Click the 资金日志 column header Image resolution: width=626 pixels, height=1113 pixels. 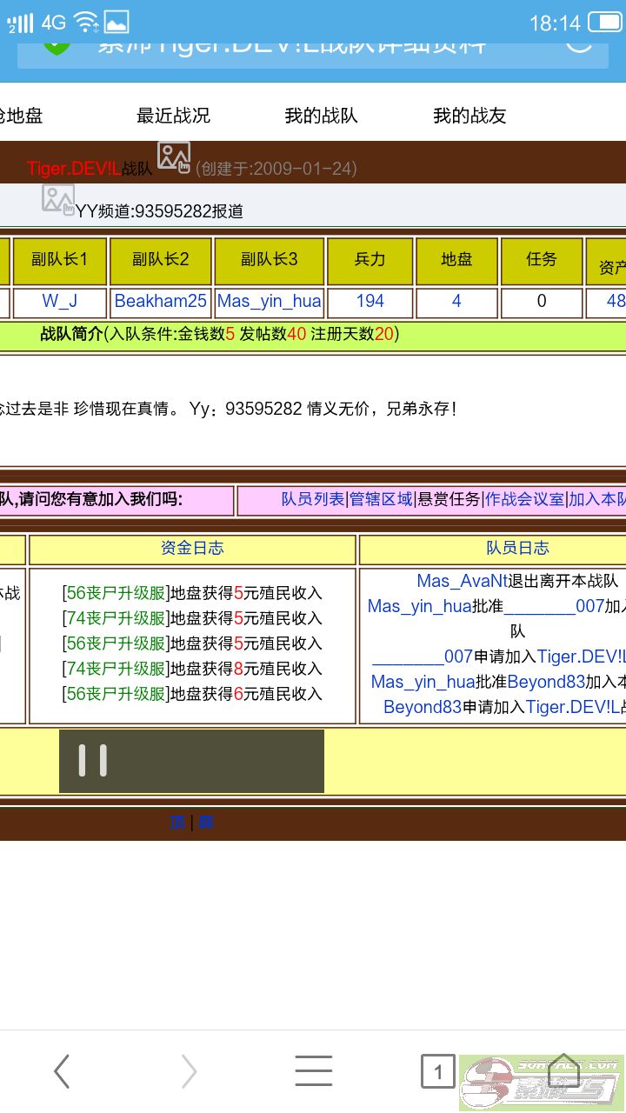tap(192, 548)
